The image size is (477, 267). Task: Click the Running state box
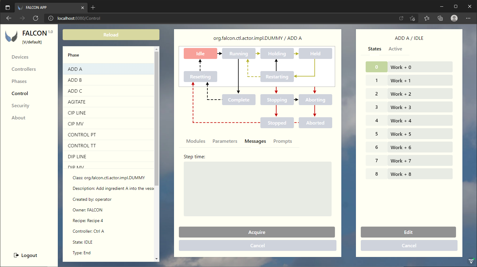point(239,53)
